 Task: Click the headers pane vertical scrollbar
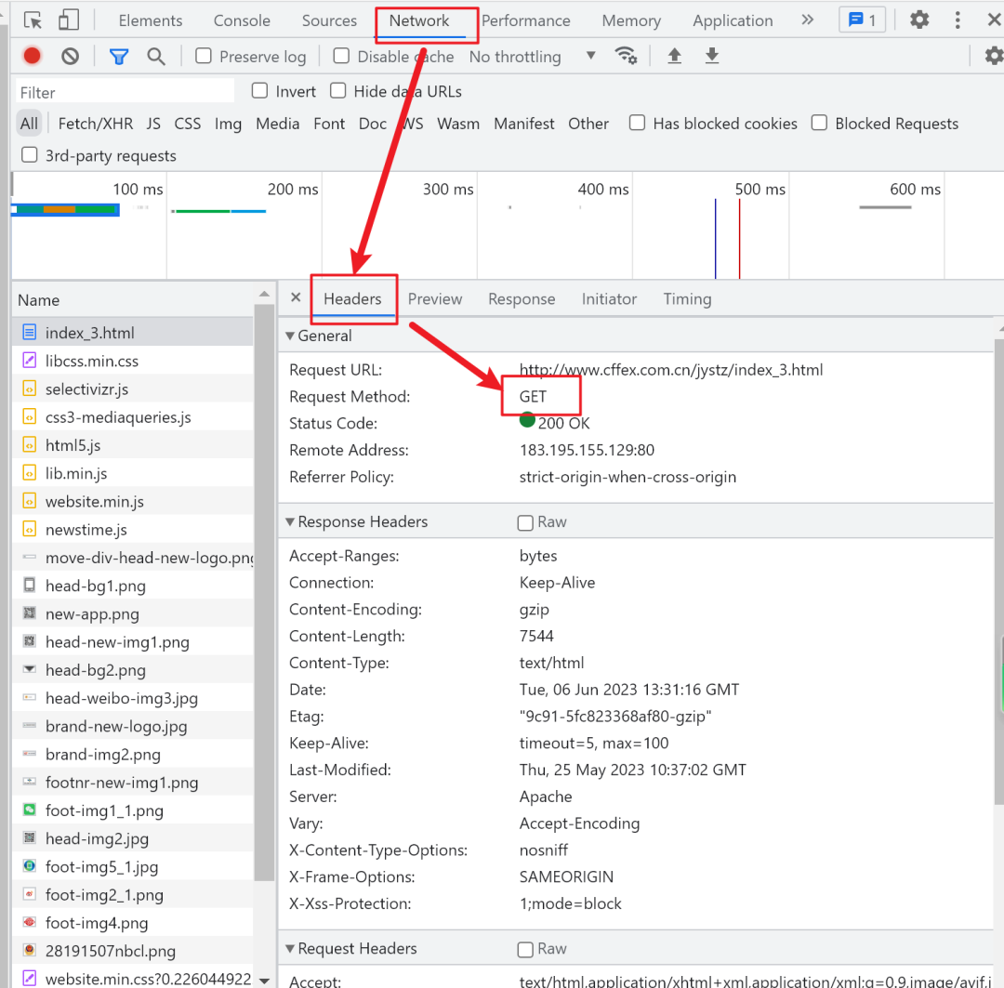[998, 572]
